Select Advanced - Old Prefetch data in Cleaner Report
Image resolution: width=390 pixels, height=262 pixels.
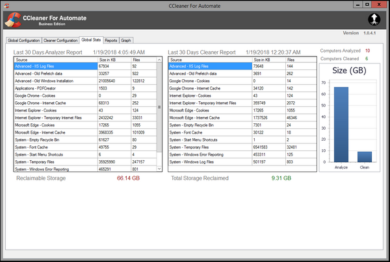pyautogui.click(x=242, y=74)
